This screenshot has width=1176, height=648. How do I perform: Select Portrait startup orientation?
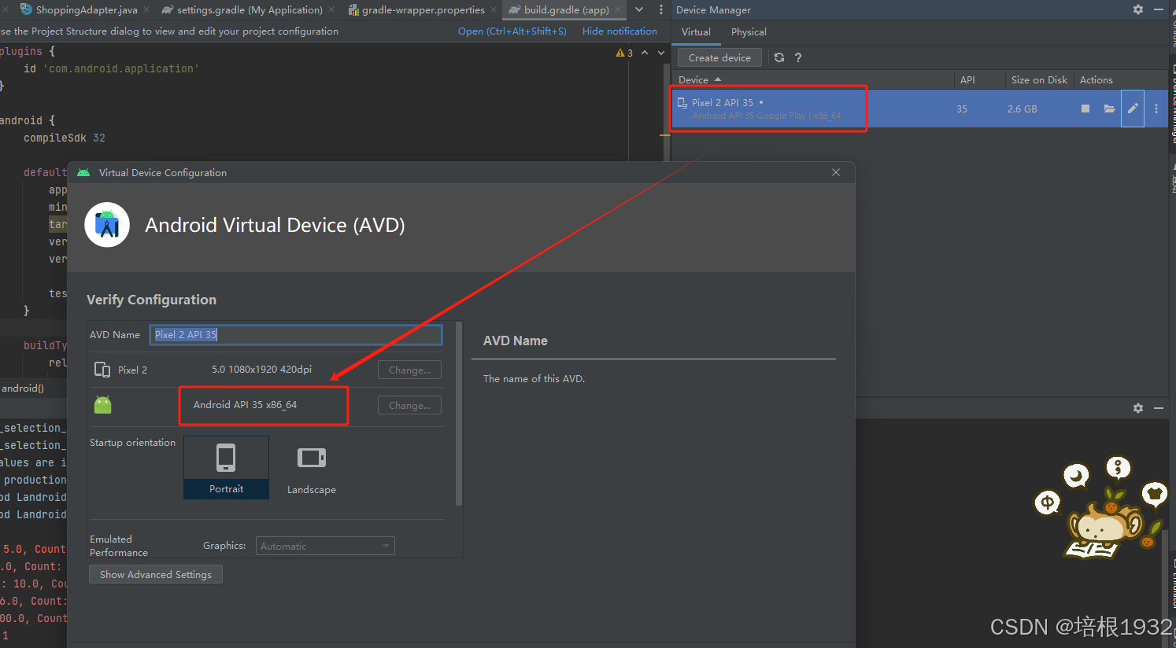click(x=226, y=468)
